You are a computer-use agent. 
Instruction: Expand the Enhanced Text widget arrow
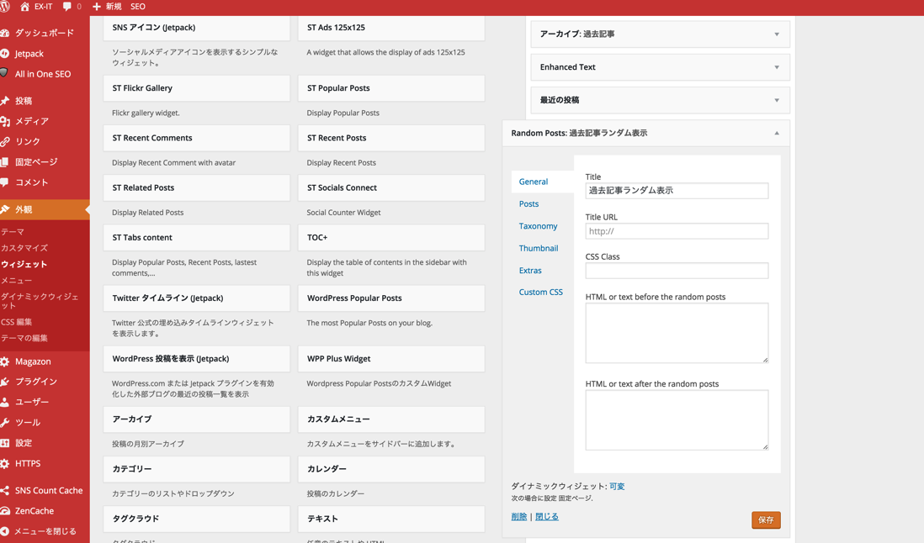point(777,67)
